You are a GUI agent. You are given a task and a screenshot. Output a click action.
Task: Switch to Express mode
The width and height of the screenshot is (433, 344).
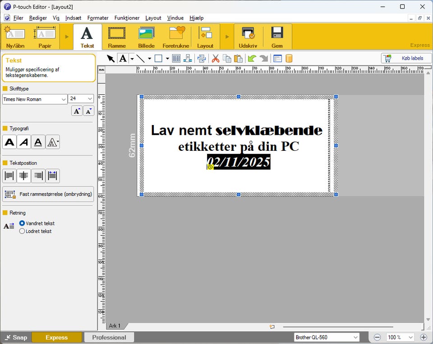click(57, 337)
